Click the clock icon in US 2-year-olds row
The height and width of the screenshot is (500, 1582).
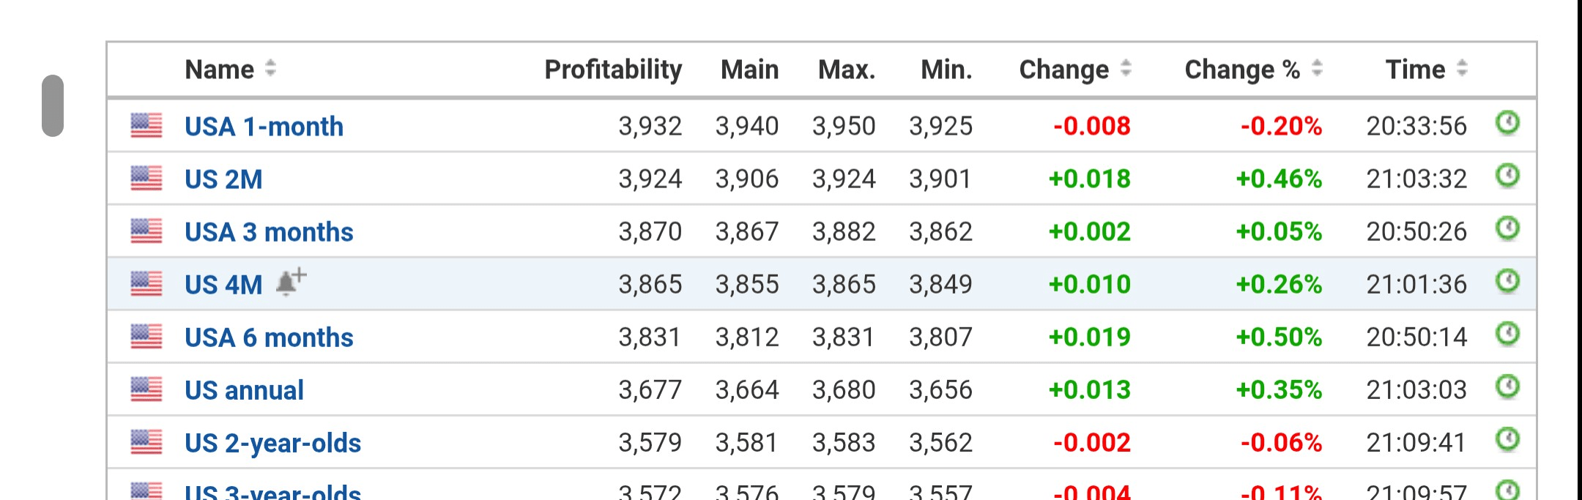1507,439
